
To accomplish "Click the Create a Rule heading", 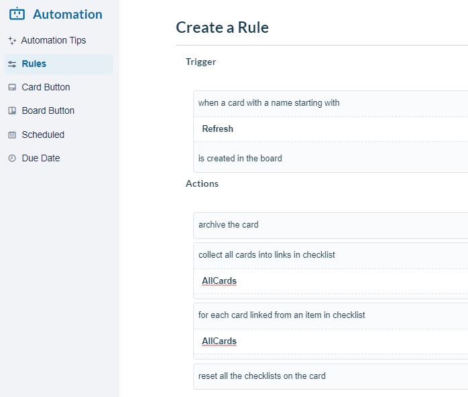I will click(223, 27).
